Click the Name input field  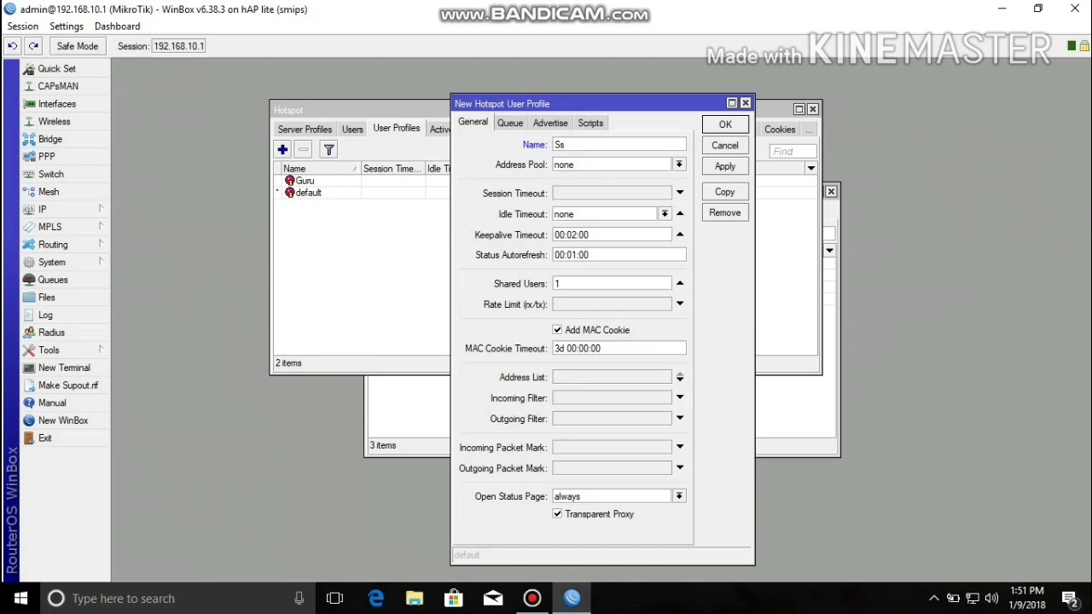click(x=619, y=145)
